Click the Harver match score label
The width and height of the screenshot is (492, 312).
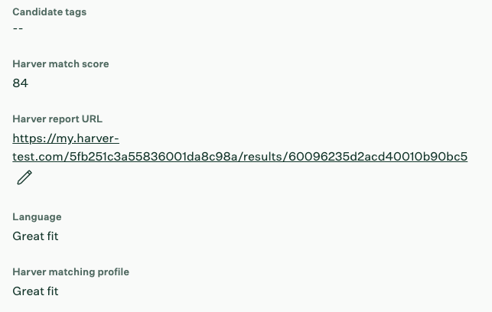point(60,64)
